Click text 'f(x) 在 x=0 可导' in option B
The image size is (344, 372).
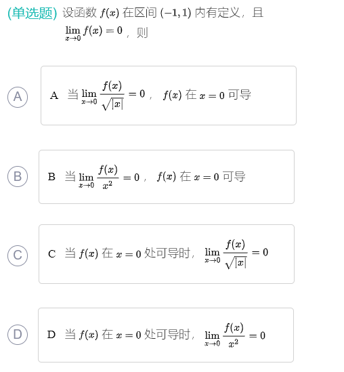point(201,177)
